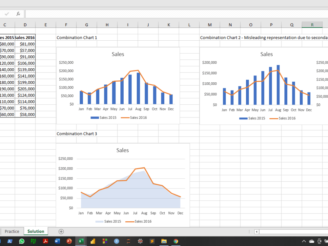Open Word from the taskbar
The width and height of the screenshot is (328, 246).
coord(57,241)
